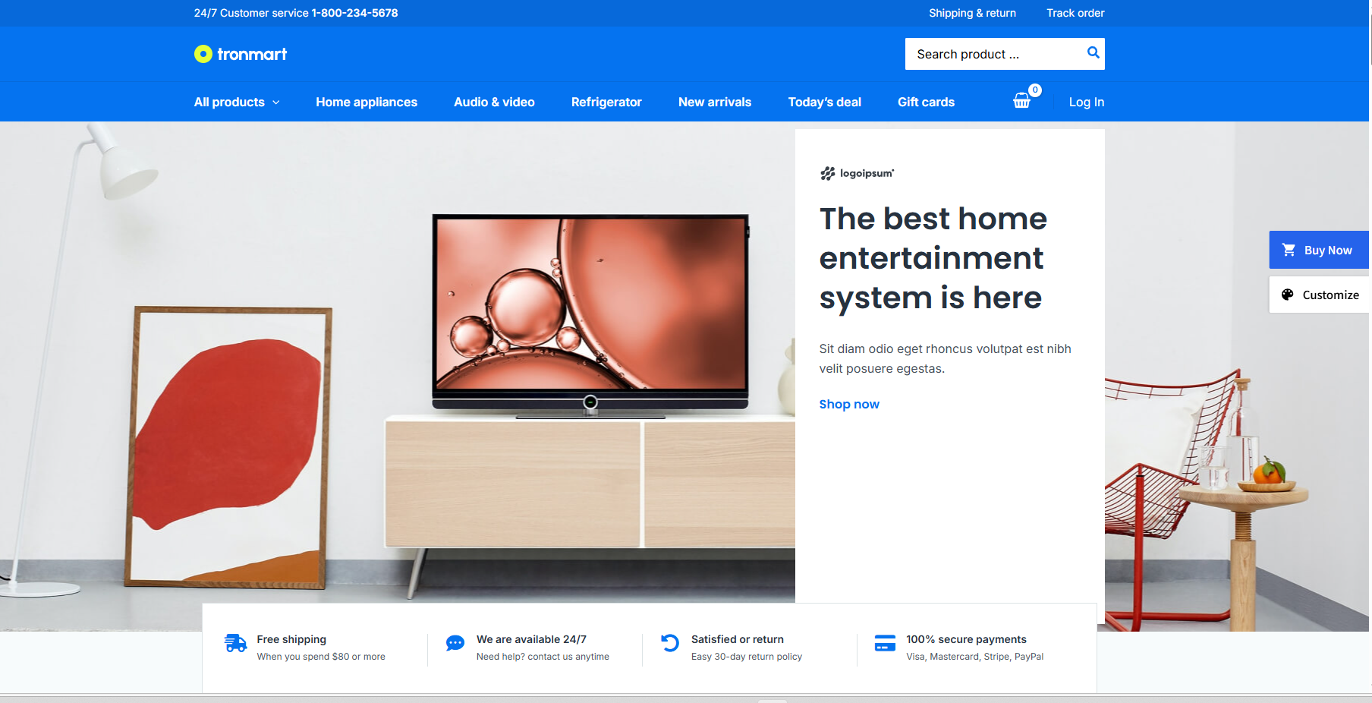Open Gift cards page

926,102
